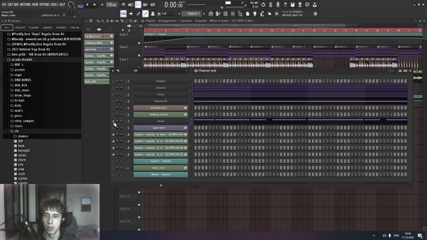The image size is (427, 240).
Task: Toggle the metronome icon
Action: [x=123, y=5]
